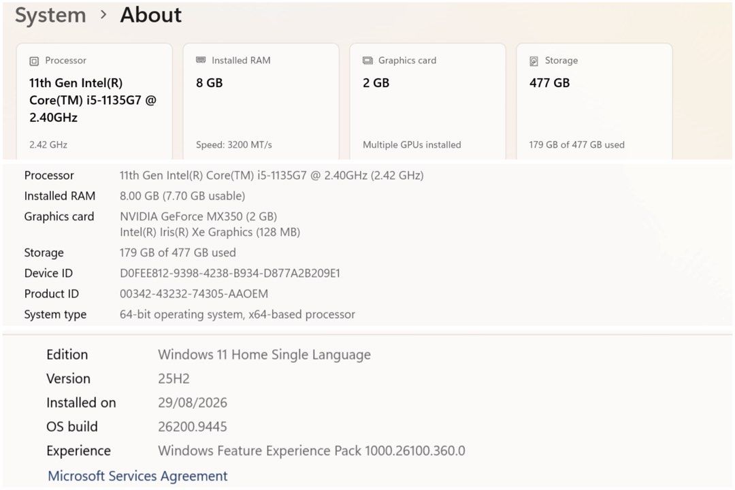The image size is (735, 490).
Task: Select the OS build number "26200.9445"
Action: pos(193,427)
